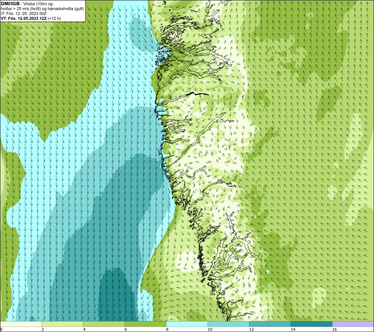The height and width of the screenshot is (332, 374).
Task: Click the legend scale label '2'
Action: 43,329
